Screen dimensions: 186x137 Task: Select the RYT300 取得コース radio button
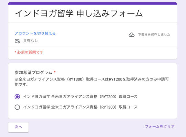[x=17, y=107]
